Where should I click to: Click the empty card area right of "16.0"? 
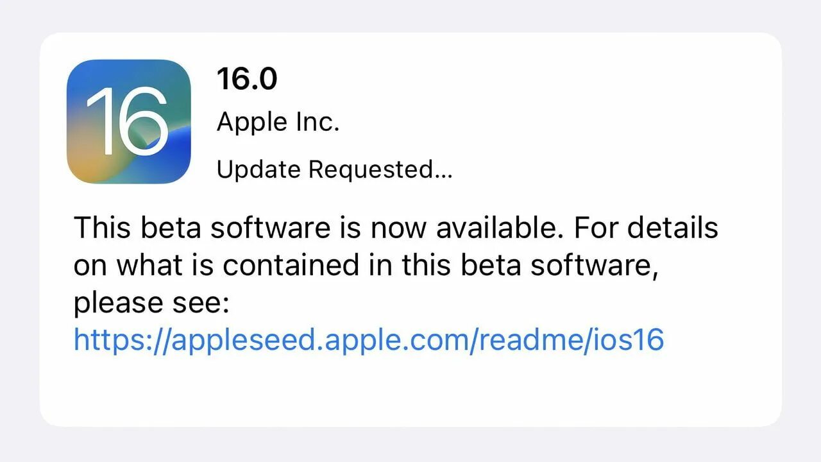pyautogui.click(x=513, y=79)
